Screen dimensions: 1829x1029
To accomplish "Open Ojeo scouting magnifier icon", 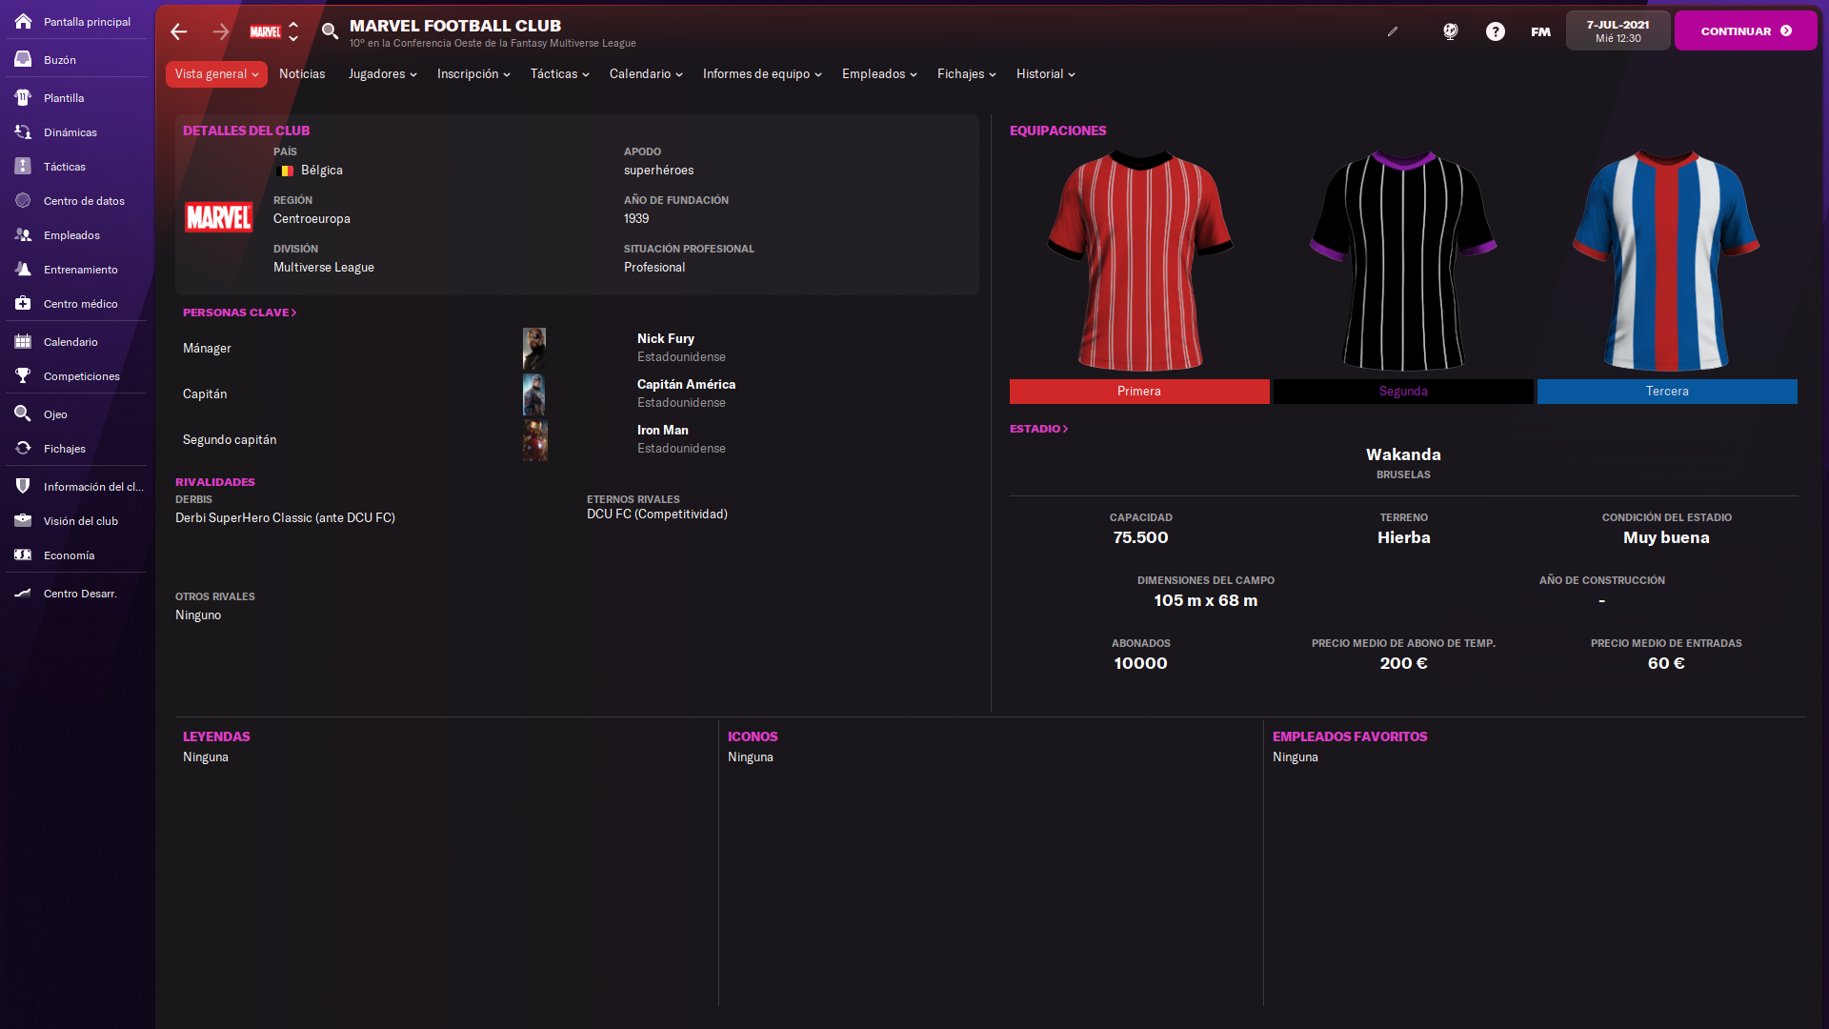I will (x=23, y=414).
